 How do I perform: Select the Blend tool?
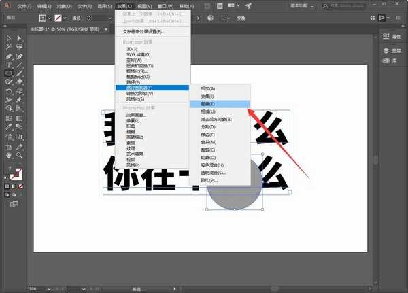[19, 127]
